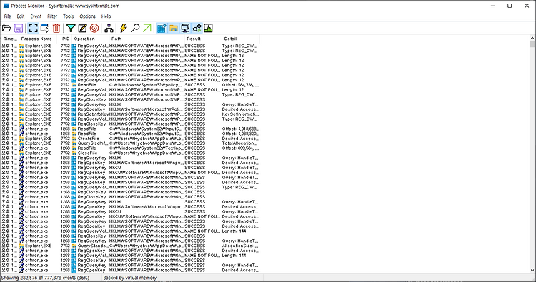Screen dimensions: 536x282
Task: Toggle Show Network Activity button
Action: click(185, 28)
